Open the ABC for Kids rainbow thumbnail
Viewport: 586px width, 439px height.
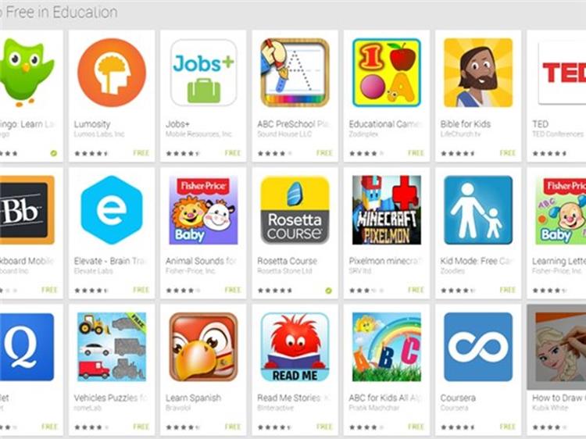[x=387, y=347]
